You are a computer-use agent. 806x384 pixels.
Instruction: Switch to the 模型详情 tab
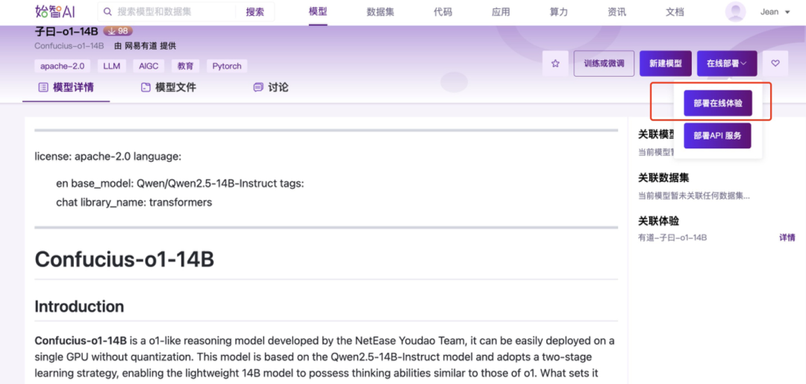66,88
